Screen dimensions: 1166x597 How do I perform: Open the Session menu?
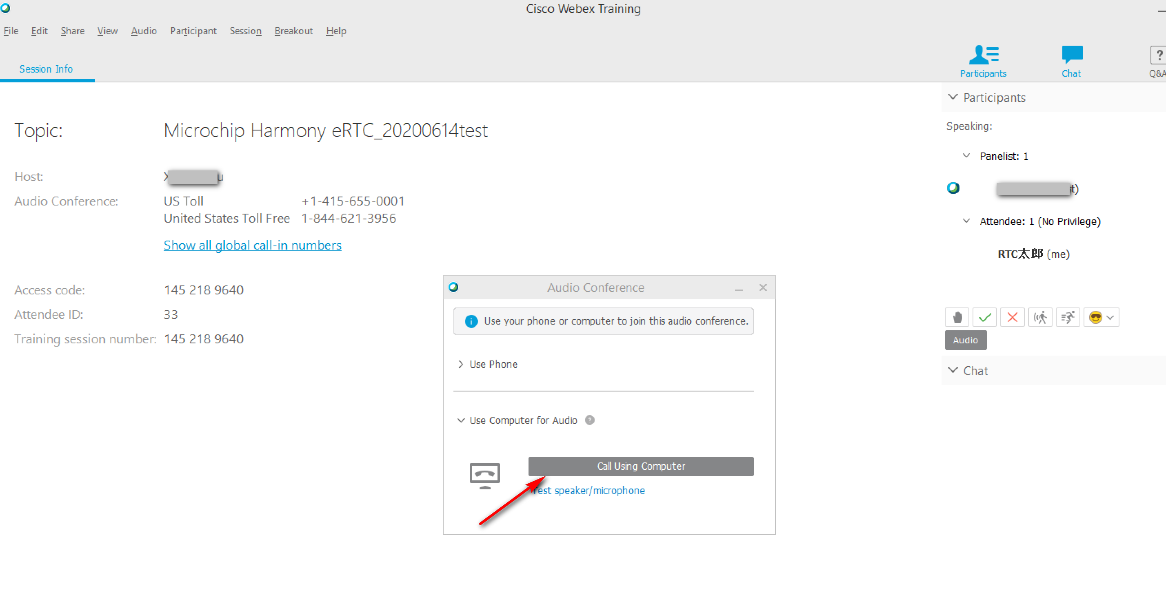pos(245,31)
